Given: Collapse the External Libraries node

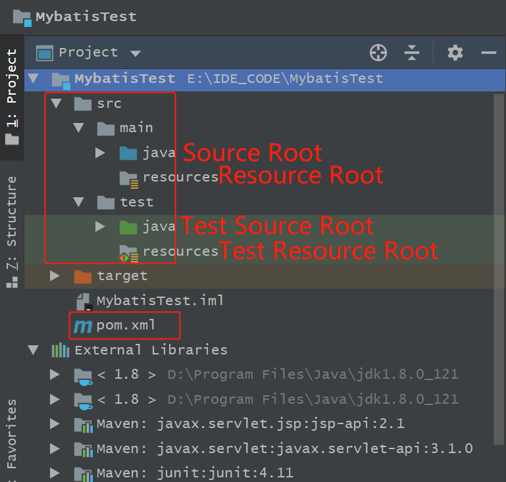Looking at the screenshot, I should (x=32, y=350).
